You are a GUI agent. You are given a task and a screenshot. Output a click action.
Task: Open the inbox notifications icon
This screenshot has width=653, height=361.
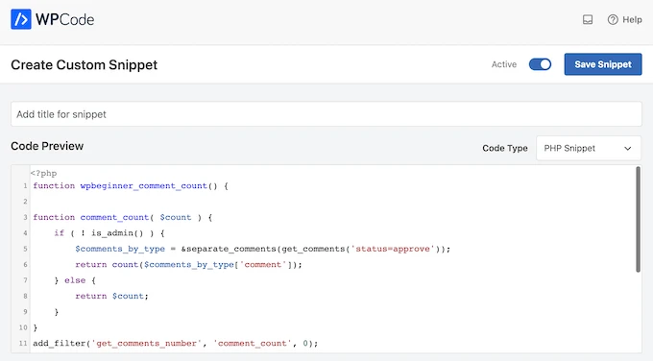click(588, 19)
